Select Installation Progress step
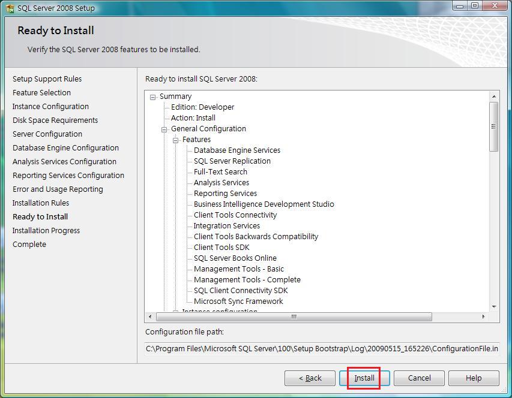Screen dimensions: 512x398 [x=46, y=231]
